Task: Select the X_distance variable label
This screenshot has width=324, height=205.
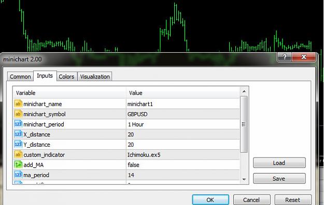Action: pos(37,135)
